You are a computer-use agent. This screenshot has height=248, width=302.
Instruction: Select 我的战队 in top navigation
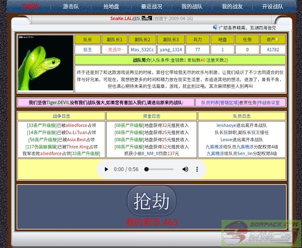point(192,7)
